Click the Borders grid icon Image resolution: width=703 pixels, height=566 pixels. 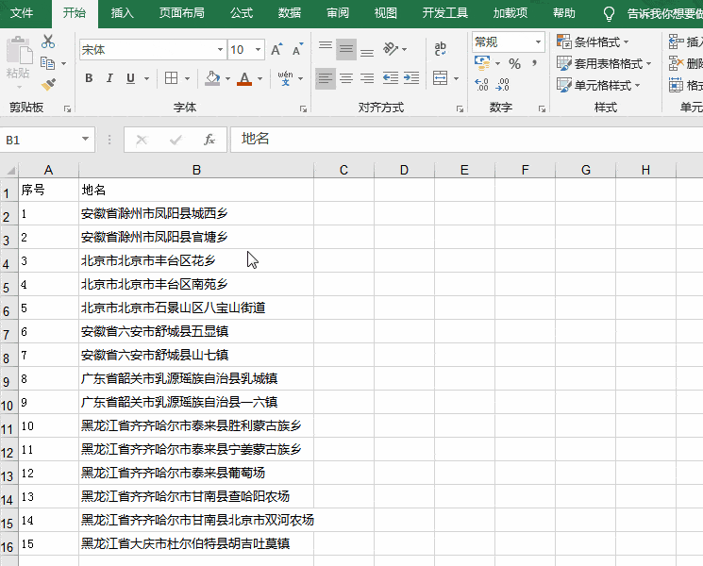point(171,78)
